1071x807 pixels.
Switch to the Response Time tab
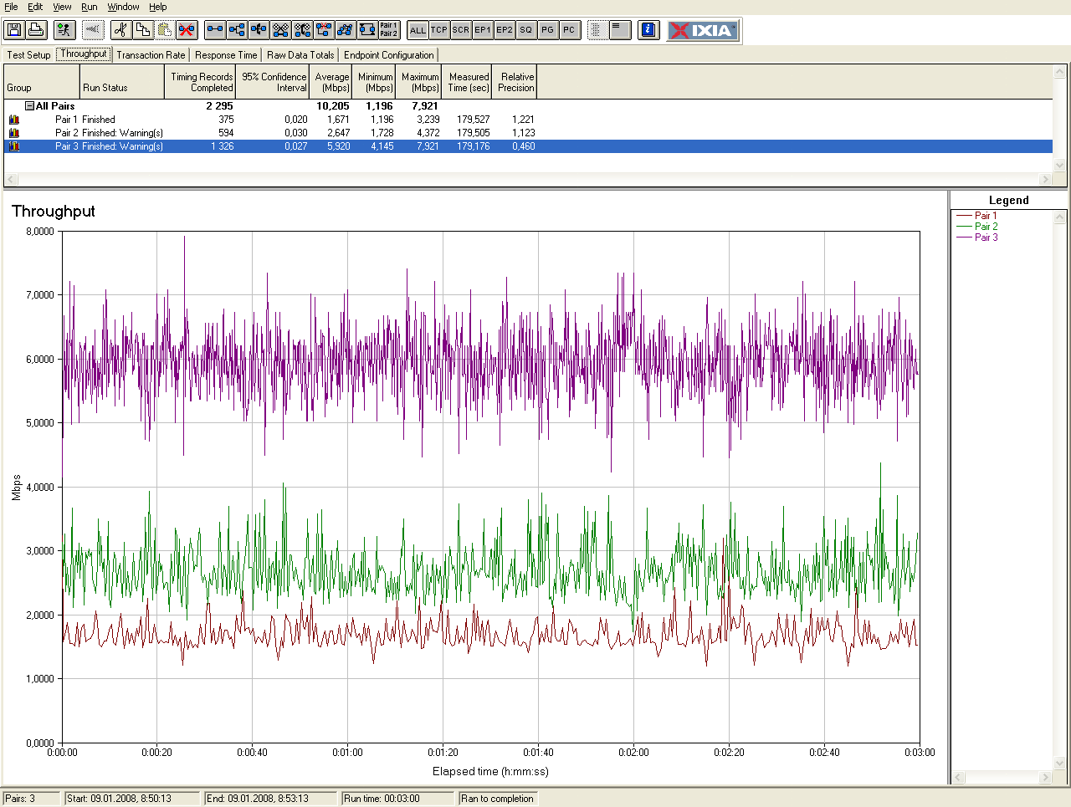click(226, 55)
